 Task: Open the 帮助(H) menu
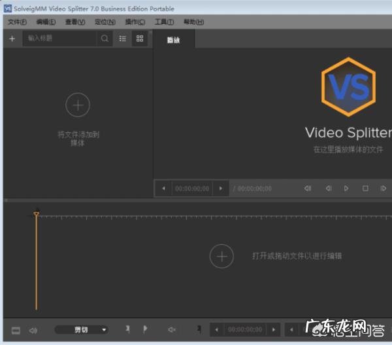[194, 22]
